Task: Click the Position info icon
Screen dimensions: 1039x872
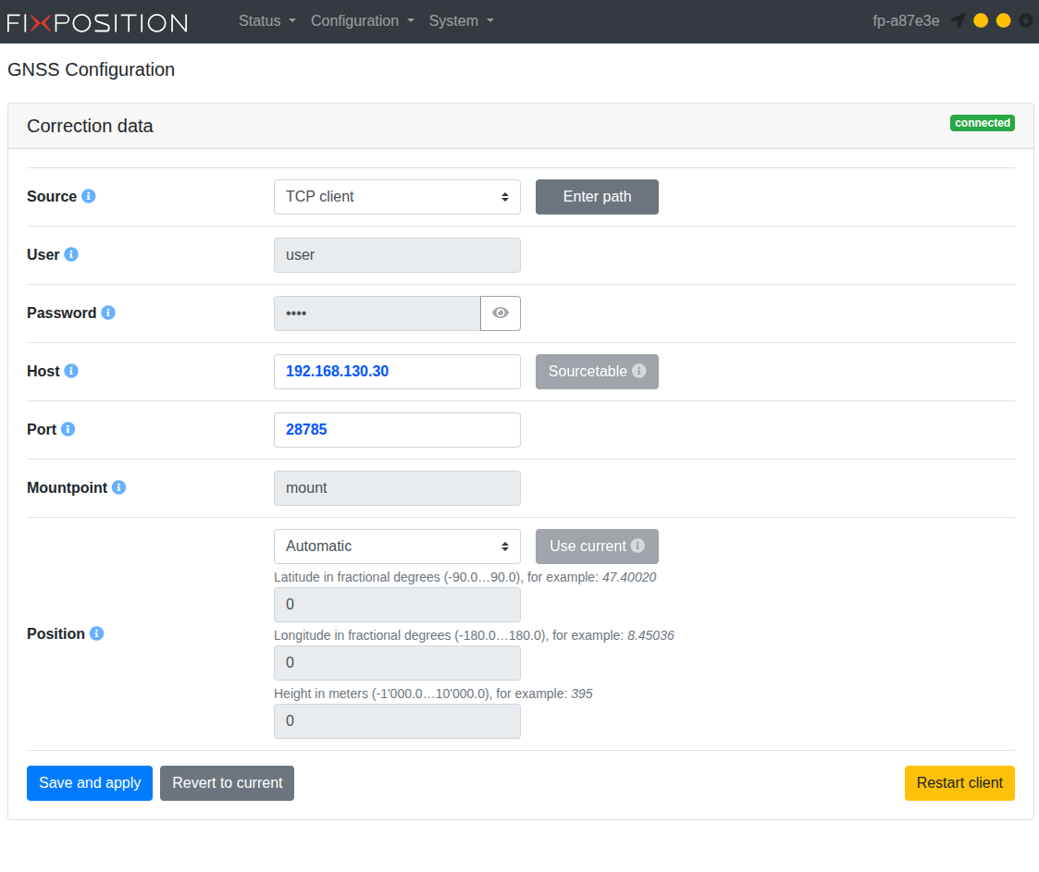Action: click(x=96, y=633)
